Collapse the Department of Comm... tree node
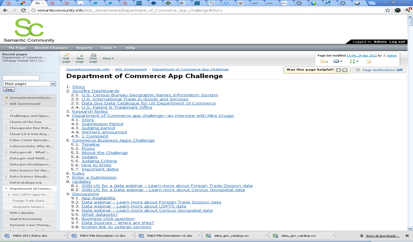This screenshot has height=242, width=413. [6, 189]
